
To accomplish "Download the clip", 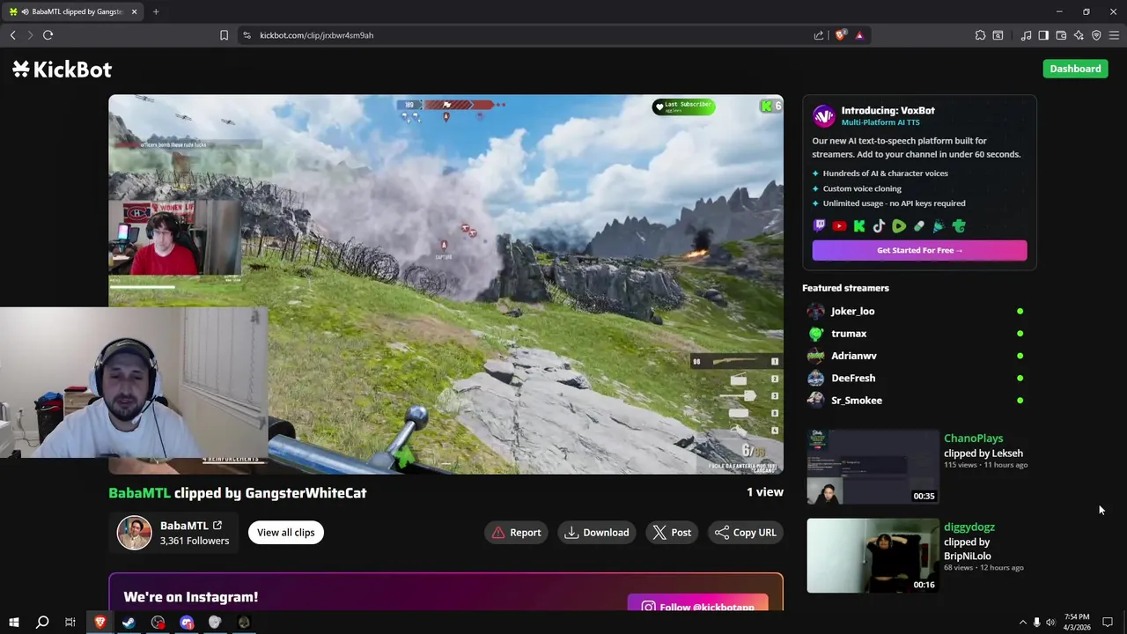I will point(597,533).
